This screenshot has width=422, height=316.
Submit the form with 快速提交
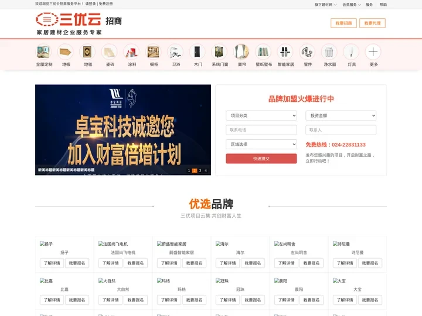261,159
